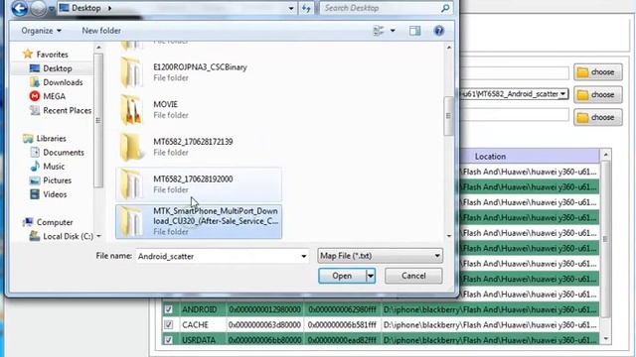This screenshot has height=357, width=636.
Task: Open the recent pages dropdown arrow
Action: 51,9
